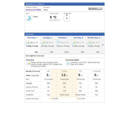Image resolution: width=129 pixels, height=118 pixels.
Task: Click the 5 °C current temperature
Action: point(53,17)
